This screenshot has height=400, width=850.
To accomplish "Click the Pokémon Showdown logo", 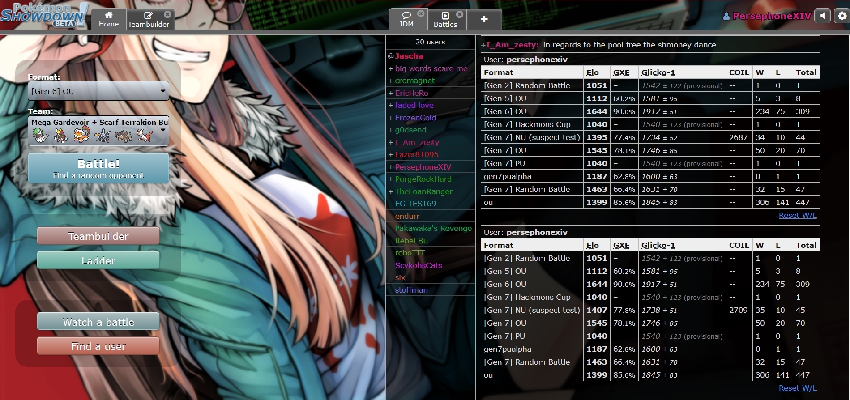I will (x=44, y=14).
